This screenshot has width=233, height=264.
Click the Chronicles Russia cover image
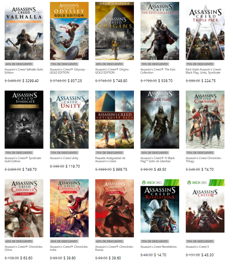[115, 208]
